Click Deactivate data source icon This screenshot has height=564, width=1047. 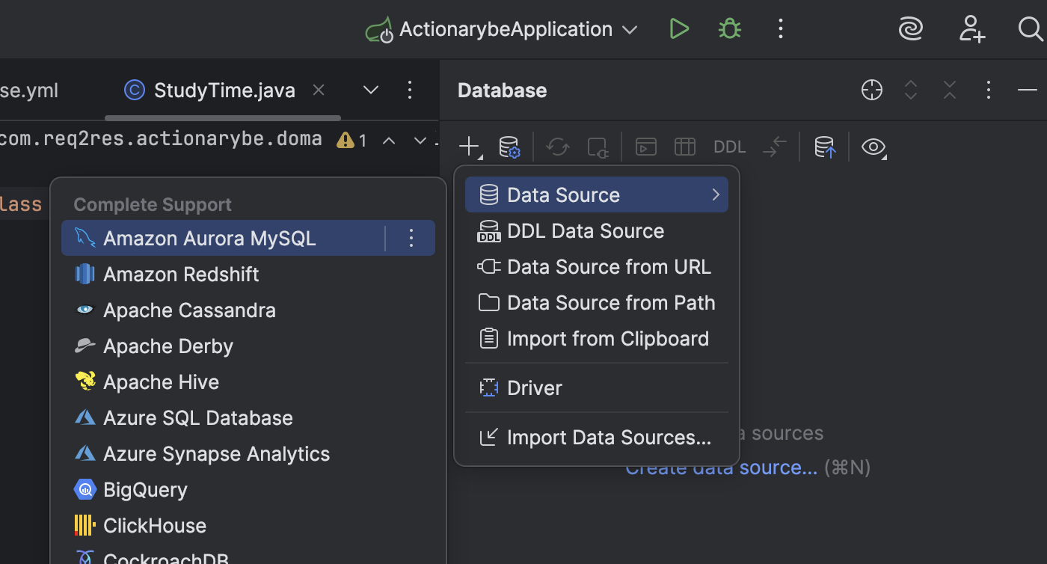pyautogui.click(x=598, y=147)
